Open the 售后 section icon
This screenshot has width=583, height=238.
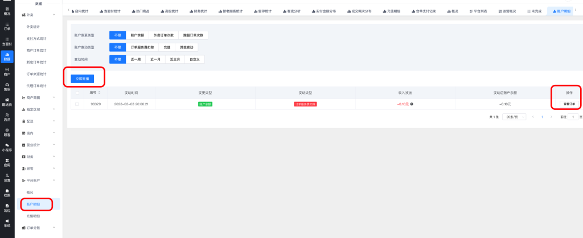[7, 87]
